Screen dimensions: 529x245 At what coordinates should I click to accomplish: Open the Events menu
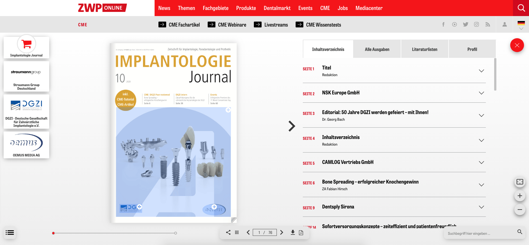pos(305,8)
